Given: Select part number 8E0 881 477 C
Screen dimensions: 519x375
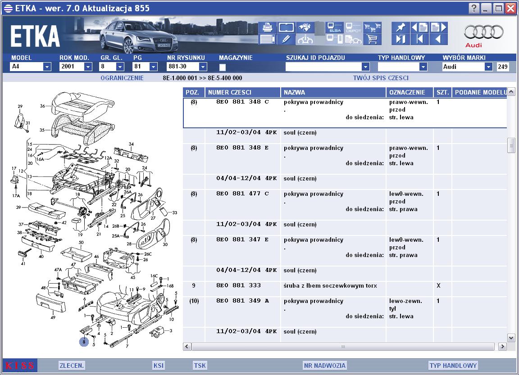Looking at the screenshot, I should tap(242, 194).
